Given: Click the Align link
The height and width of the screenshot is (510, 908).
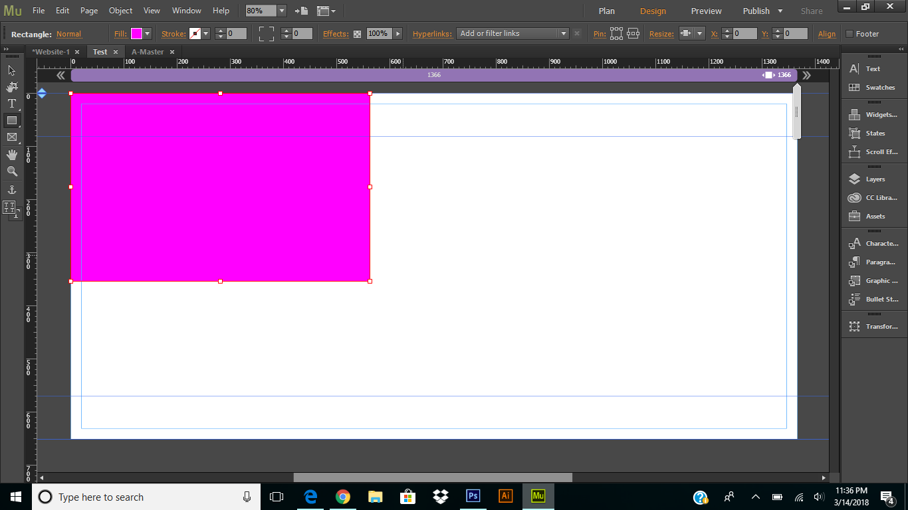Looking at the screenshot, I should click(x=827, y=34).
